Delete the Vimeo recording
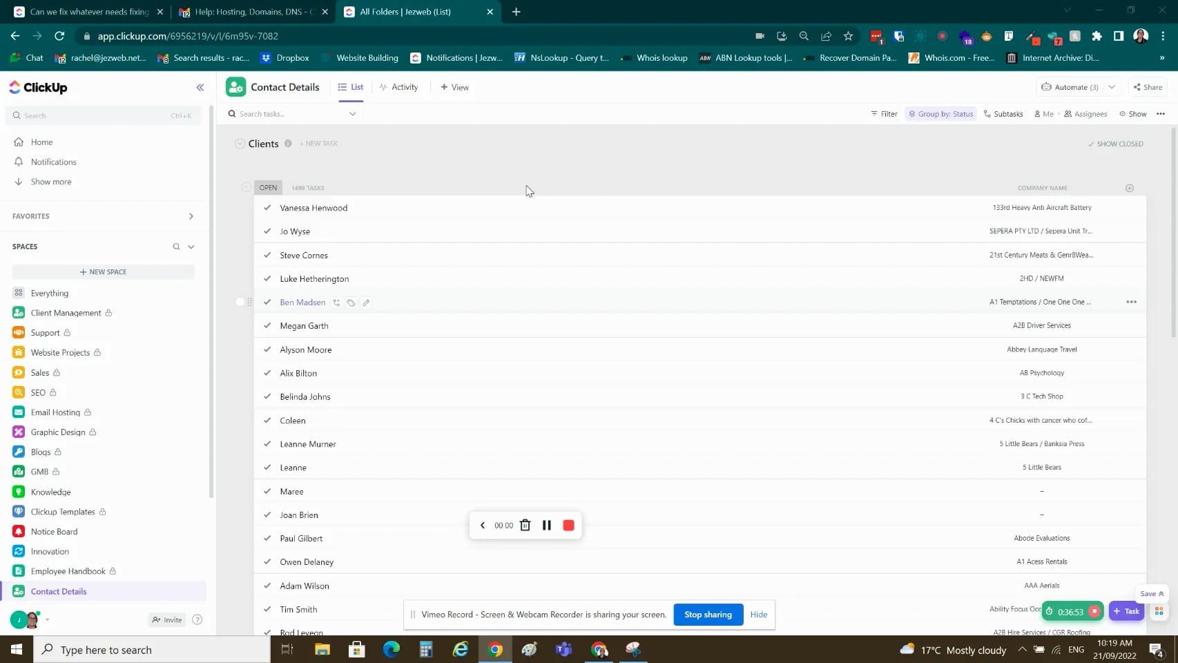1178x663 pixels. click(525, 526)
